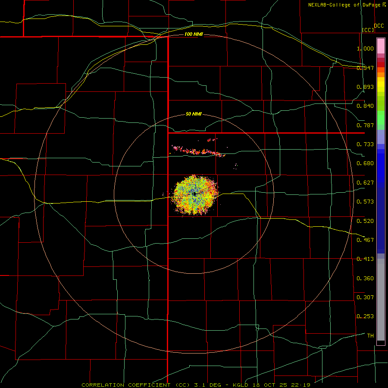Select the 1.000 value on the scale
This screenshot has width=388, height=388.
click(365, 48)
